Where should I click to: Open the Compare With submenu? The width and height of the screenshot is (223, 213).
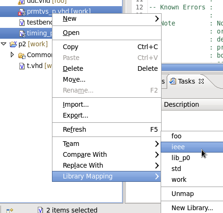click(x=107, y=154)
